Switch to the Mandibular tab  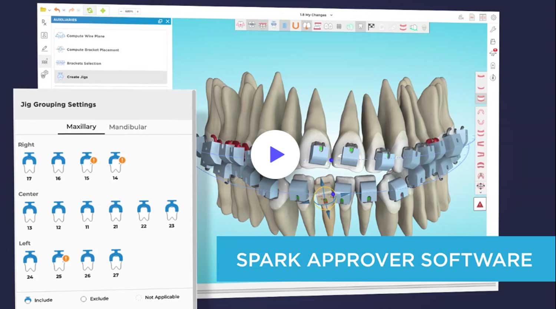(128, 127)
